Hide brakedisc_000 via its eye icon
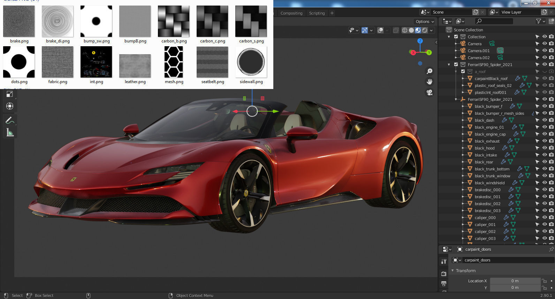This screenshot has height=299, width=555. click(x=545, y=189)
